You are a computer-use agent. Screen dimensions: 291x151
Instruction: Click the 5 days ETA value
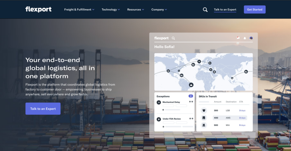click(242, 125)
